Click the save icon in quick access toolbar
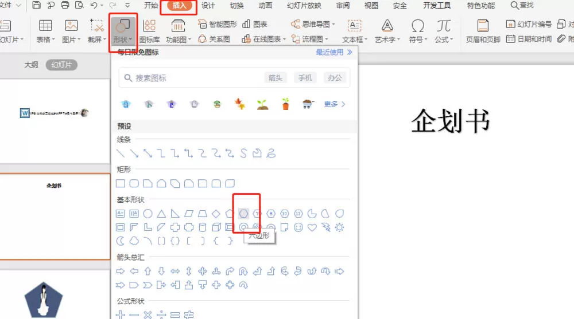574x319 pixels. click(x=36, y=5)
